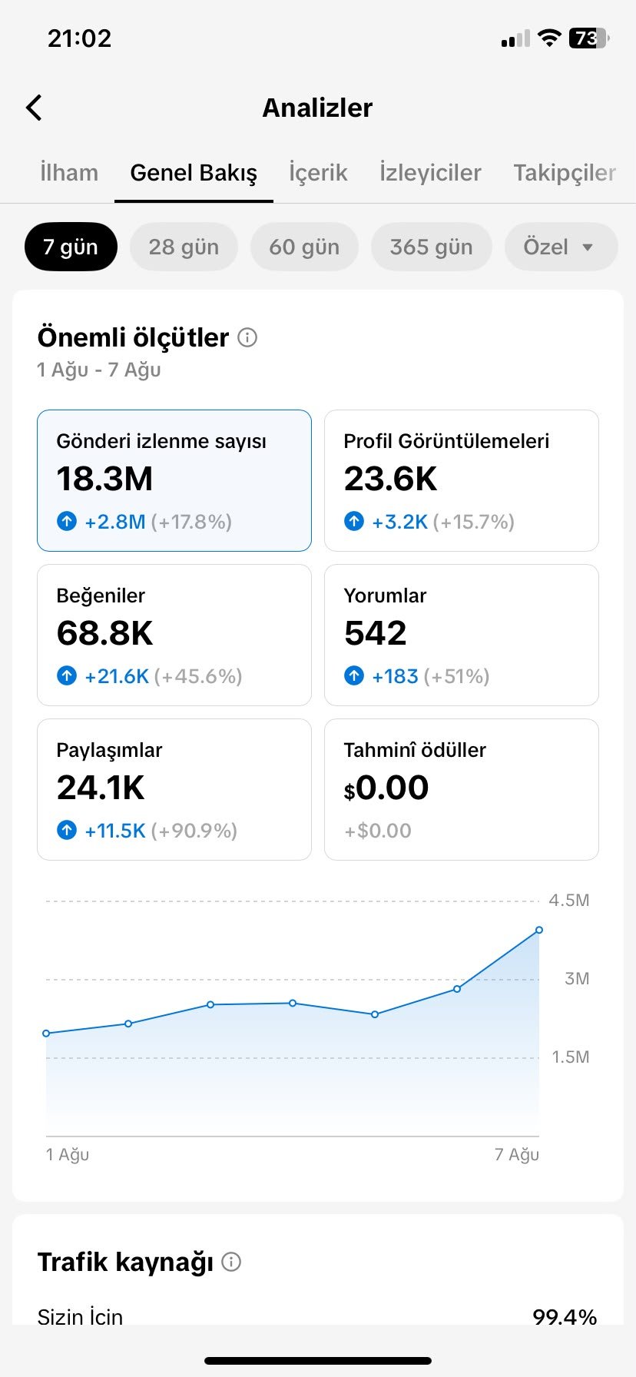The image size is (636, 1377).
Task: Select the 60 gün range chip
Action: (304, 247)
